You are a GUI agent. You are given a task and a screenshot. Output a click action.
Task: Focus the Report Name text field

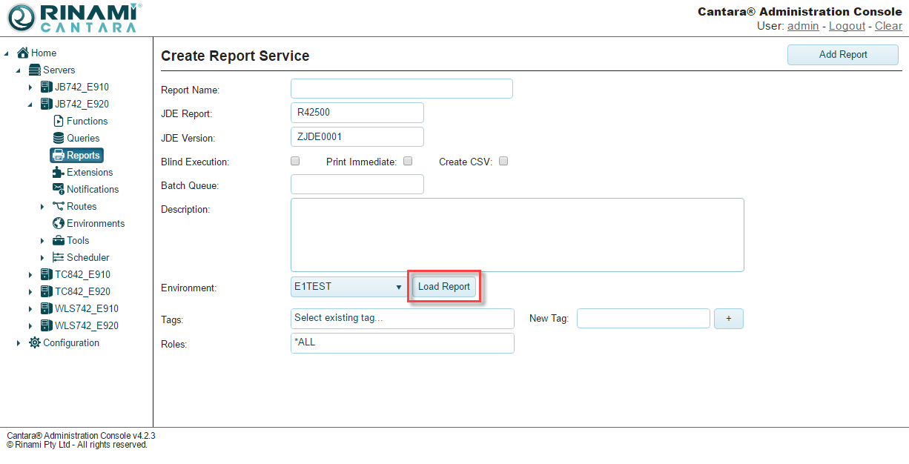coord(401,89)
